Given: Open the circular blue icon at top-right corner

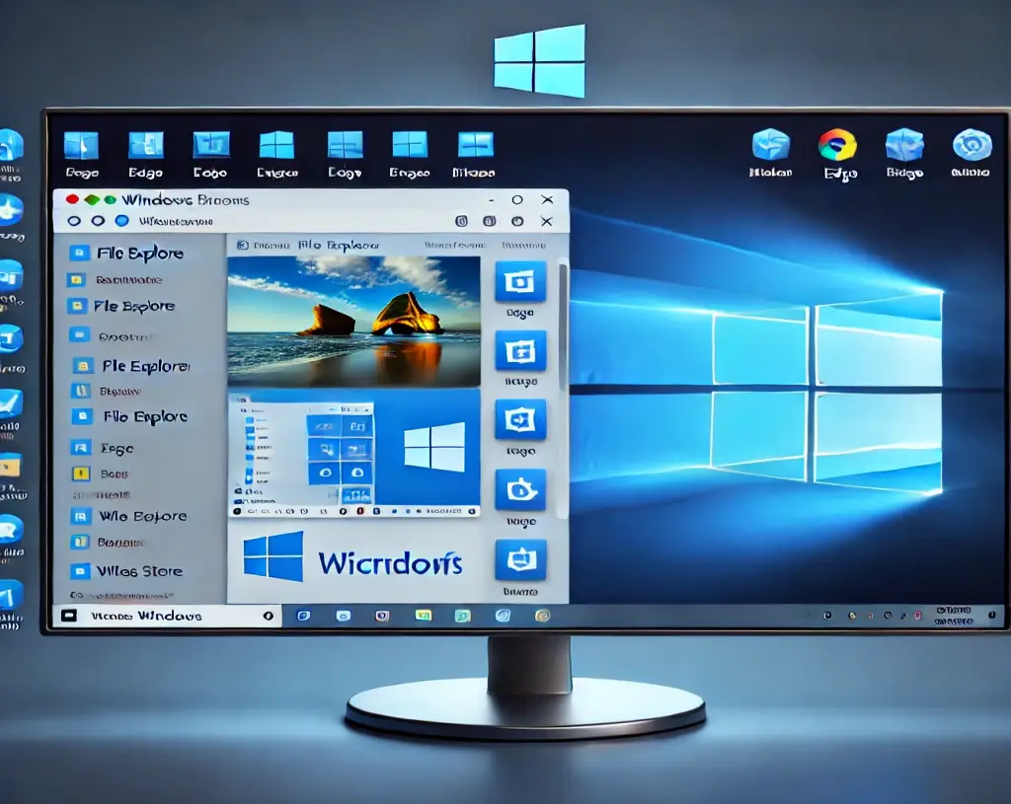Looking at the screenshot, I should tap(971, 145).
